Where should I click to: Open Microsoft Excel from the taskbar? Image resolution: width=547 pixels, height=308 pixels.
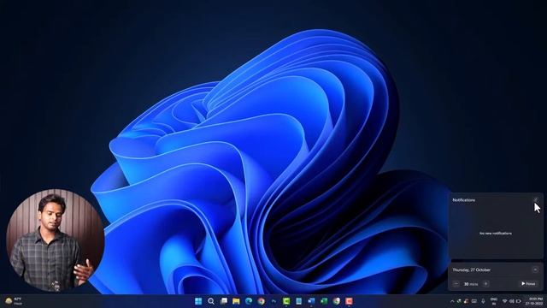324,301
